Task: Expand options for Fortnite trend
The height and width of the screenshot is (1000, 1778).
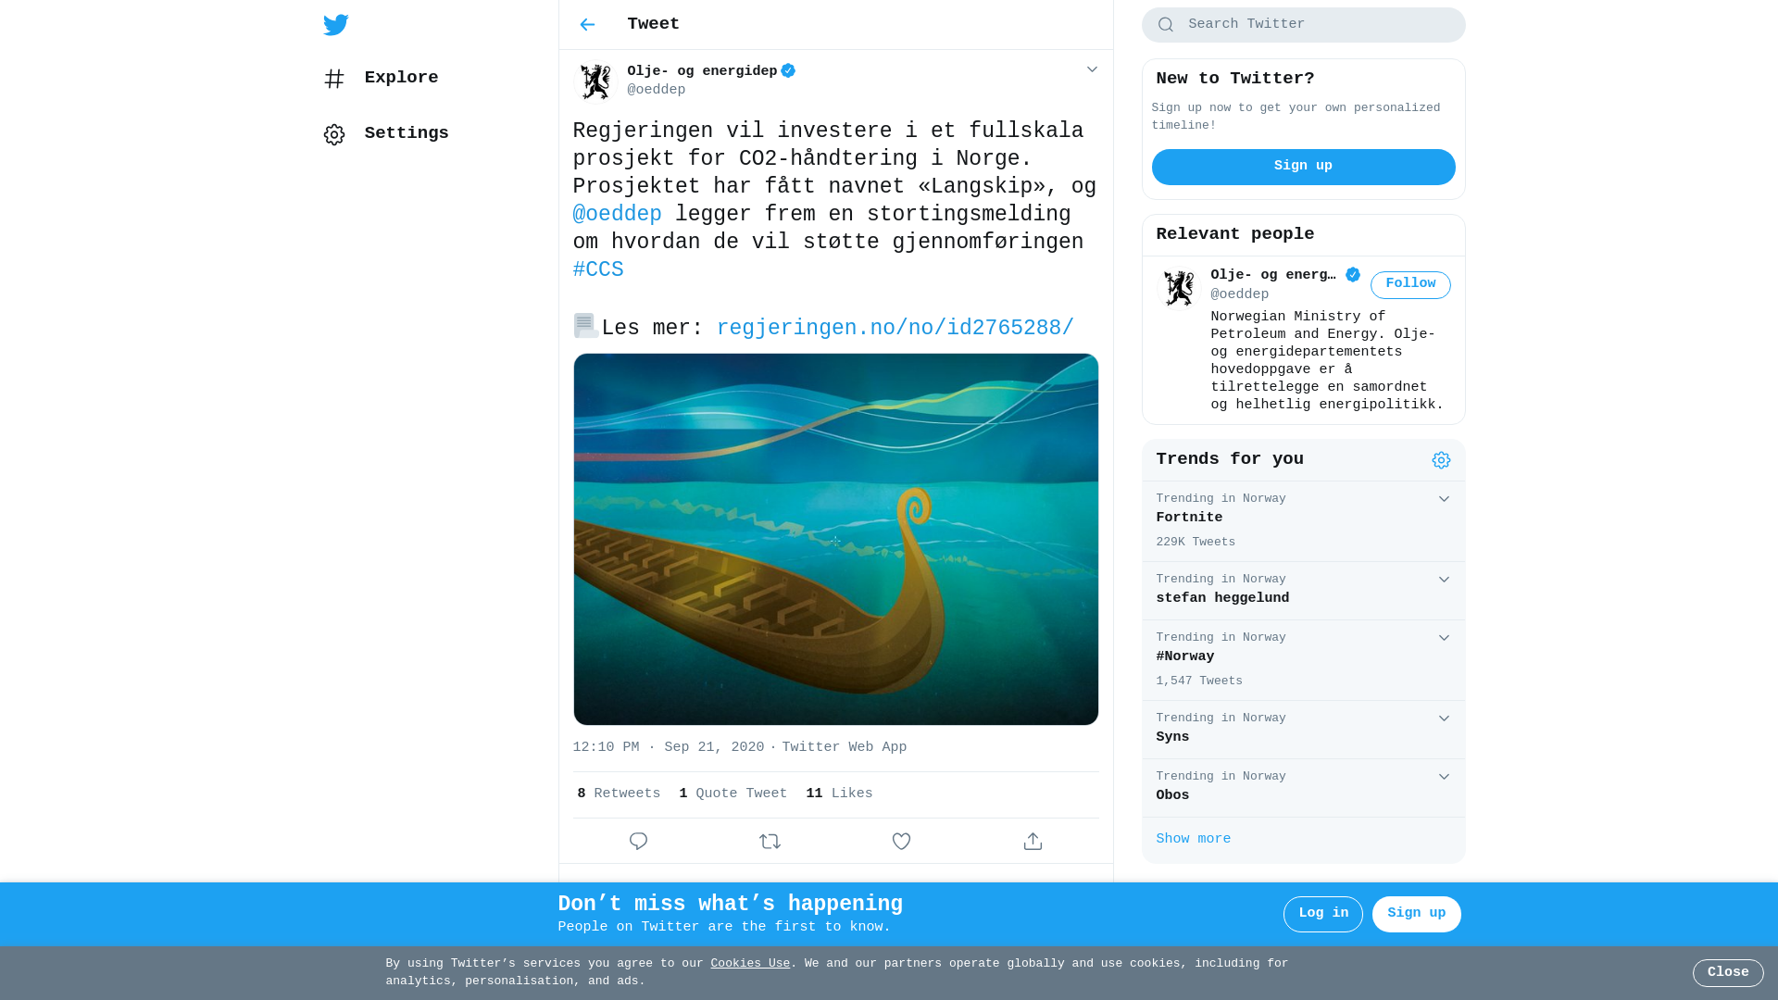Action: pyautogui.click(x=1444, y=499)
